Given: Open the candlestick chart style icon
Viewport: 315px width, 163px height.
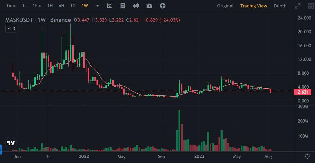Looking at the screenshot, I should click(x=136, y=6).
